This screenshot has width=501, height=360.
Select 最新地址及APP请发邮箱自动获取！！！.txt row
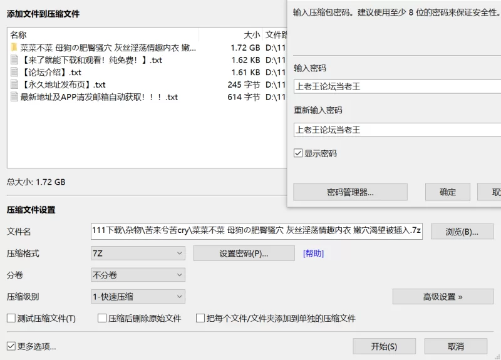point(147,97)
